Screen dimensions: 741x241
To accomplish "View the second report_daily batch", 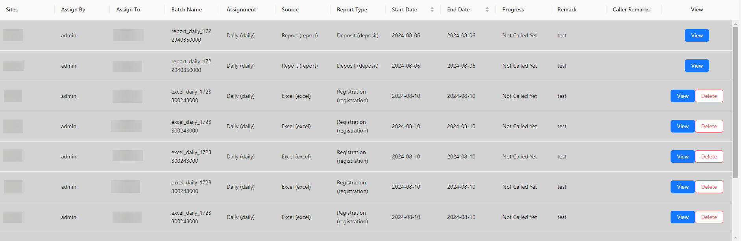I will coord(696,66).
